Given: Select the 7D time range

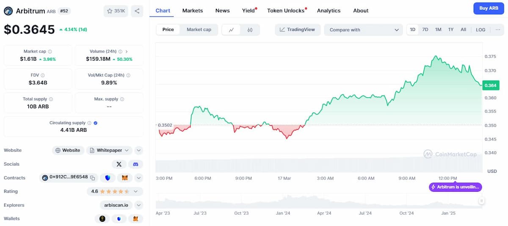Looking at the screenshot, I should [425, 30].
